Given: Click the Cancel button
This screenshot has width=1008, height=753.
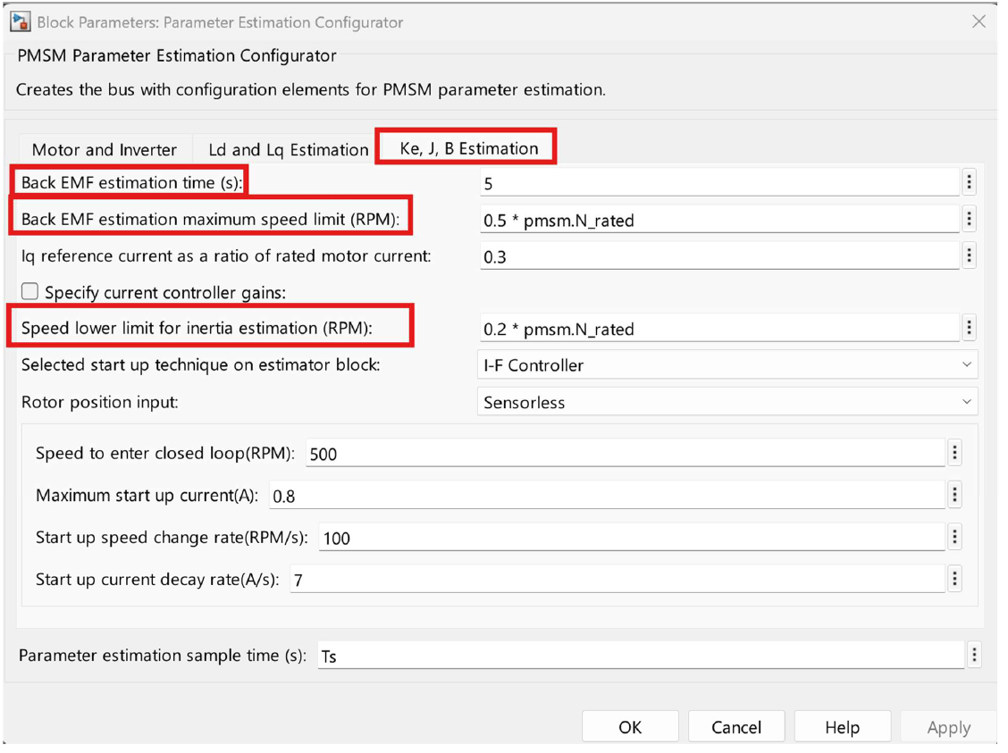Looking at the screenshot, I should (x=735, y=727).
